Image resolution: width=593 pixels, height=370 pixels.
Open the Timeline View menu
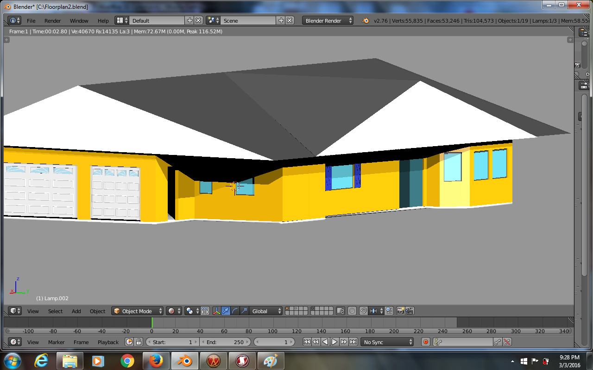coord(33,342)
